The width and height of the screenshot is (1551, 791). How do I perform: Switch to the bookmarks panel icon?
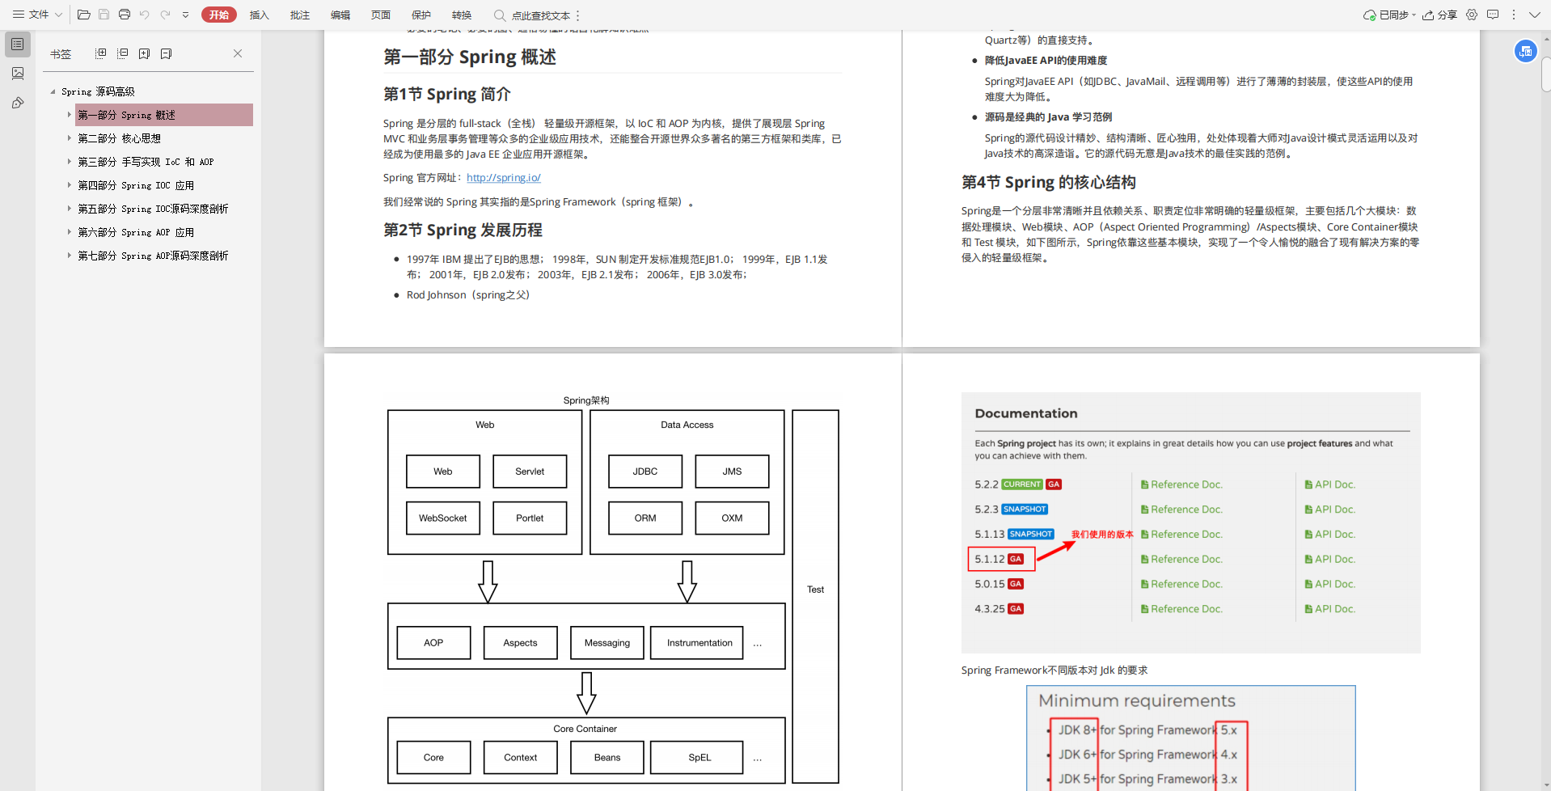17,44
